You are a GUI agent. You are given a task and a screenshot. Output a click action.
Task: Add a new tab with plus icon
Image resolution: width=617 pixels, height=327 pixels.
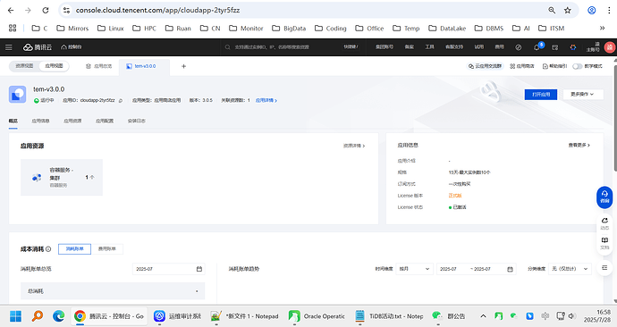(183, 66)
